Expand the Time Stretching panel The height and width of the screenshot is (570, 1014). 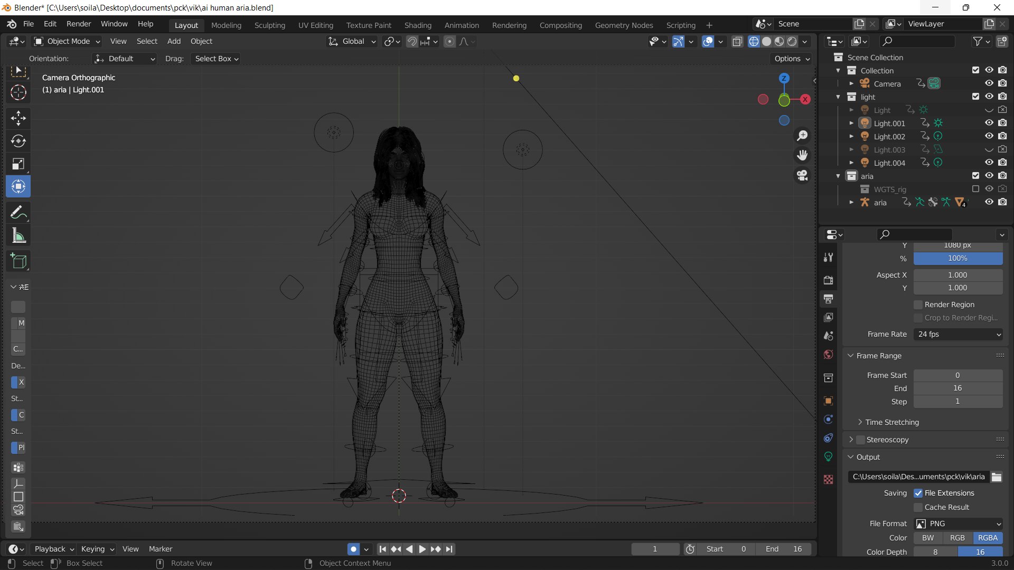point(892,422)
